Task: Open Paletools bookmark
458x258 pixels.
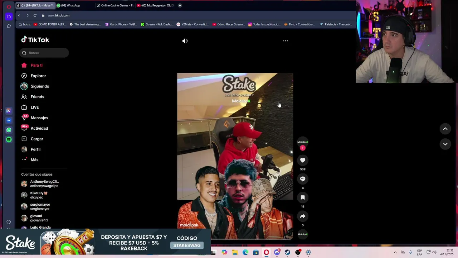Action: [x=336, y=24]
